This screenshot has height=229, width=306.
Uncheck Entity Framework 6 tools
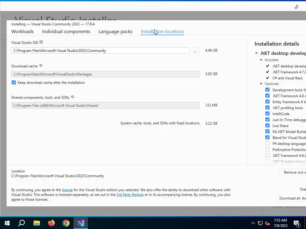tap(267, 102)
